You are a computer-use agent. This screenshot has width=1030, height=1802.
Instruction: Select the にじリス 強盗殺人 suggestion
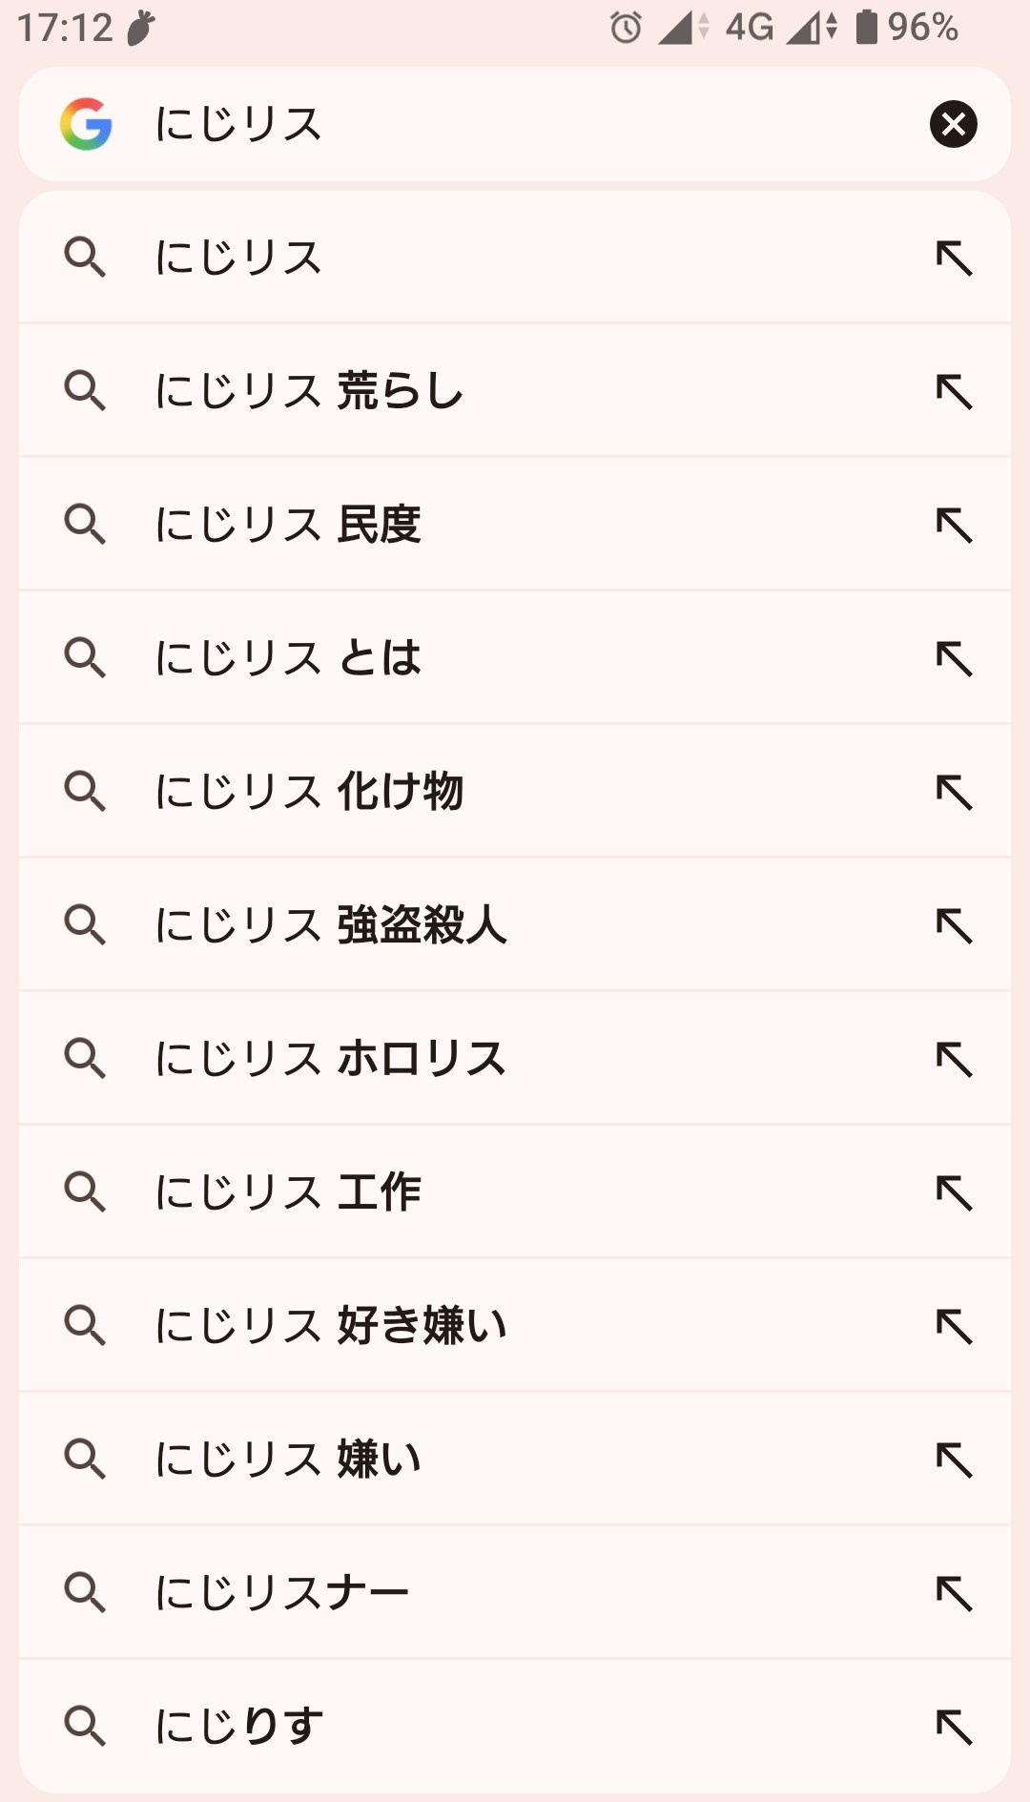(330, 925)
